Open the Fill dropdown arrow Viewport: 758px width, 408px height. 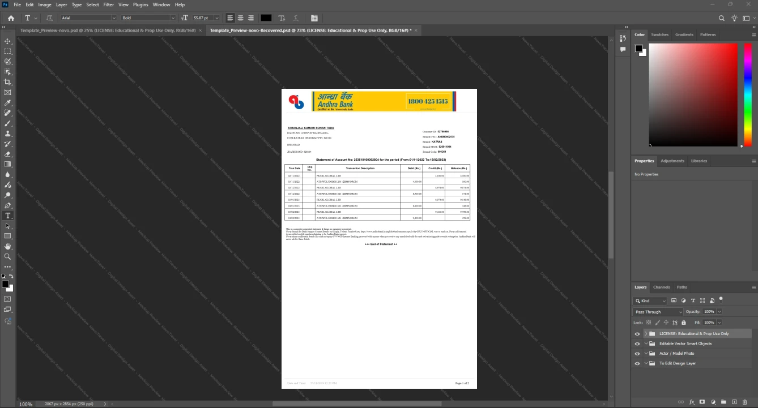pos(719,322)
